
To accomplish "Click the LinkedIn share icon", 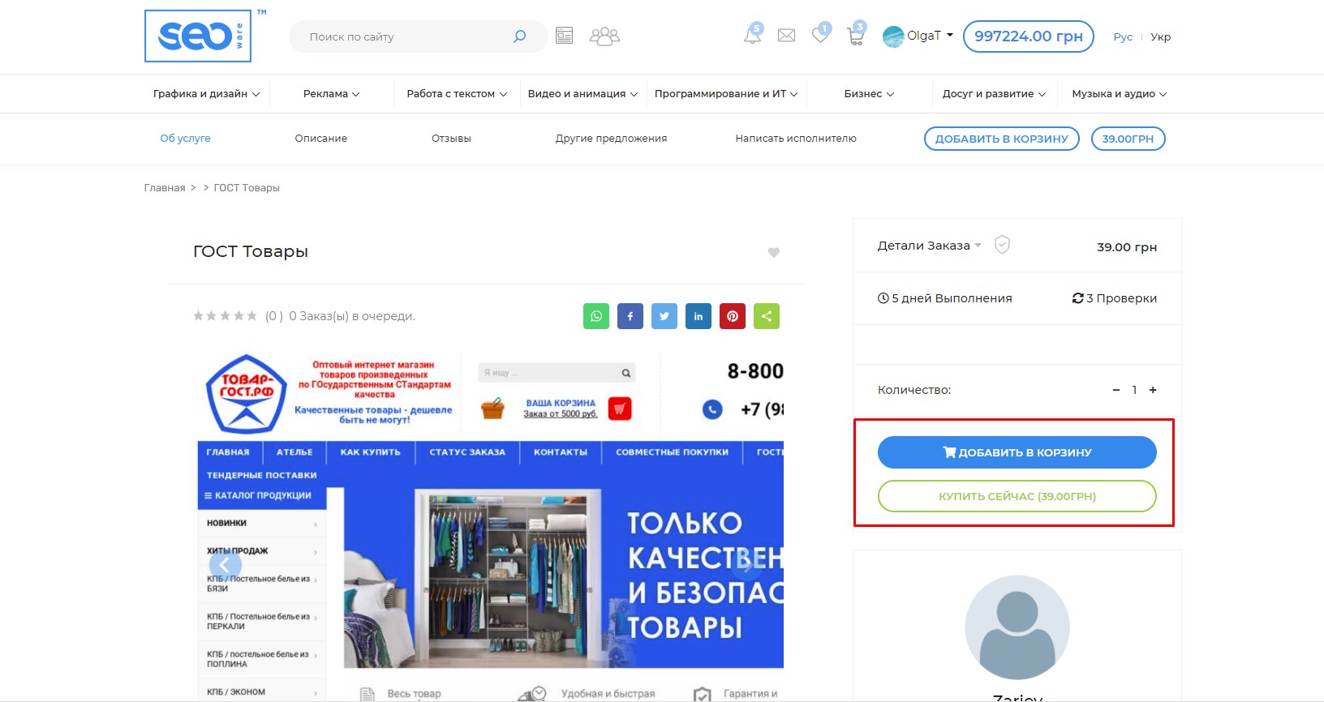I will [x=699, y=316].
